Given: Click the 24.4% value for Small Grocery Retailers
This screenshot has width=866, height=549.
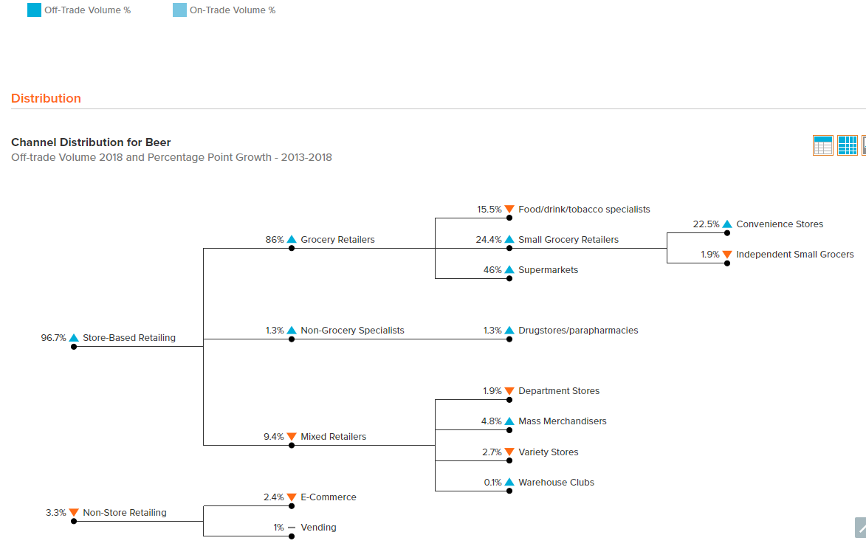Looking at the screenshot, I should click(489, 240).
